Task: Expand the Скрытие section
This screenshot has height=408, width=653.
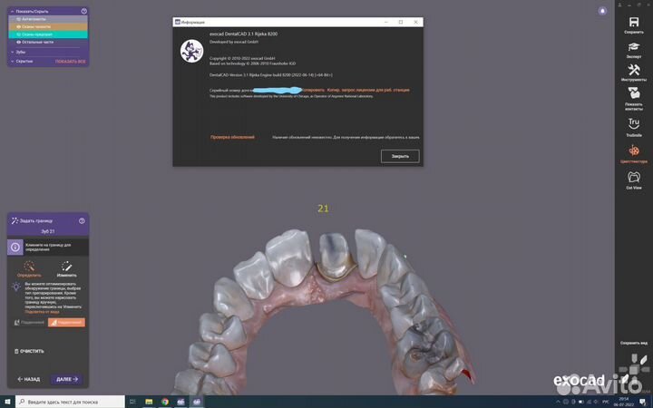Action: click(x=24, y=62)
